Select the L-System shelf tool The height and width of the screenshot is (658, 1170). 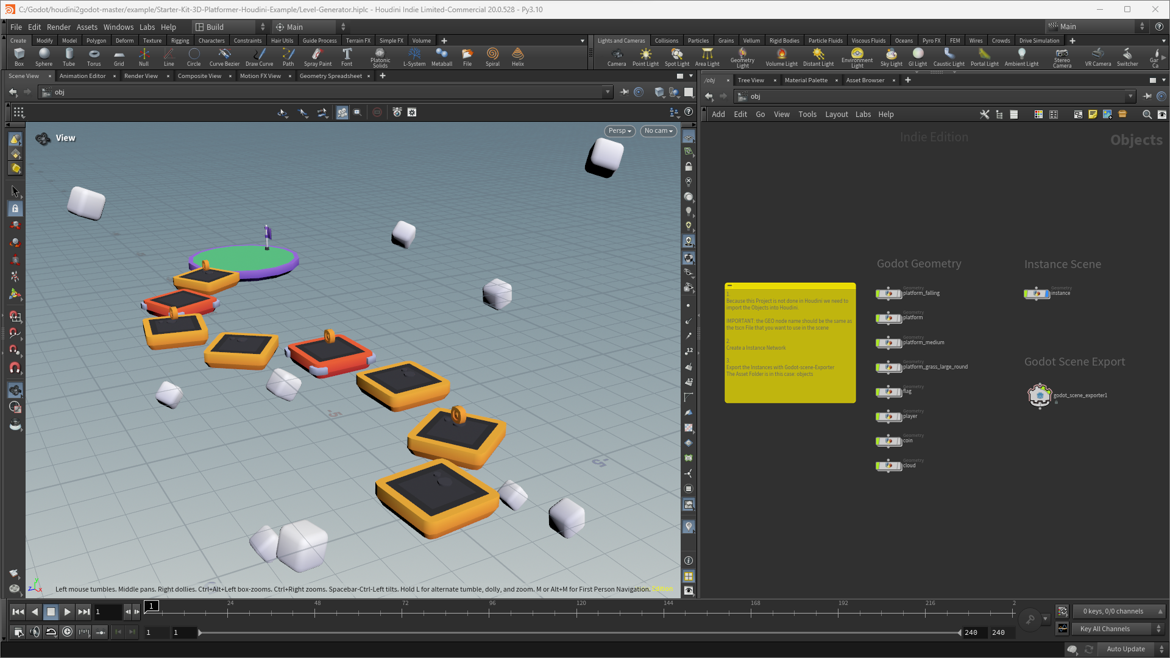[x=414, y=57]
